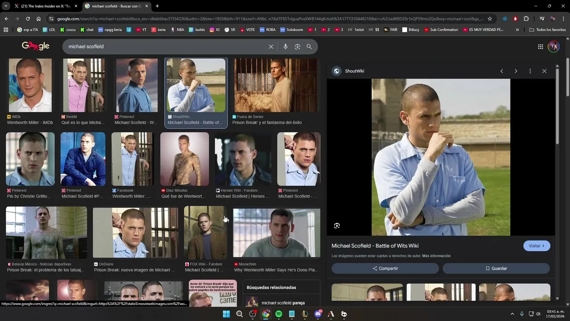Reload the page in Chrome
Viewport: 570px width, 321px height.
coord(28,19)
